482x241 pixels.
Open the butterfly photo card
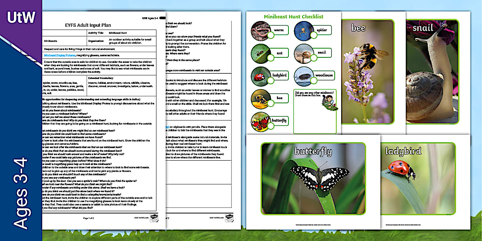pos(314,178)
